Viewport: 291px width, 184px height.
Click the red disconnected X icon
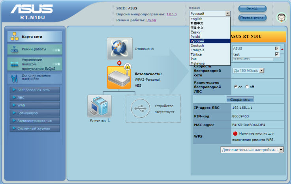pyautogui.click(x=119, y=63)
